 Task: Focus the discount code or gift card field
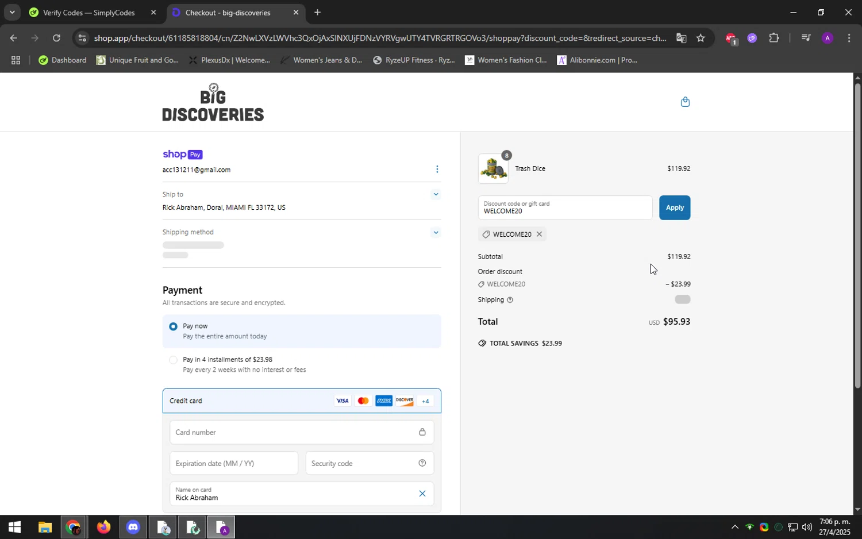[x=565, y=207]
